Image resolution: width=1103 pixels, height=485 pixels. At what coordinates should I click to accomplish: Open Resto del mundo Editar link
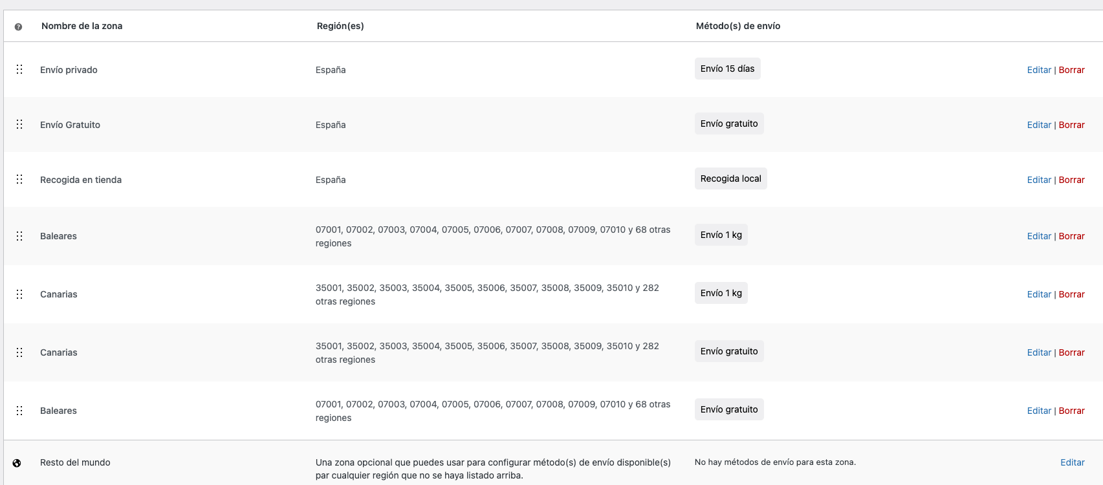tap(1072, 462)
